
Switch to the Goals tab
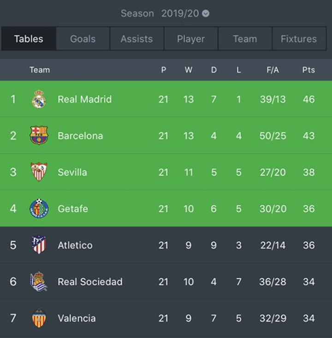[83, 39]
